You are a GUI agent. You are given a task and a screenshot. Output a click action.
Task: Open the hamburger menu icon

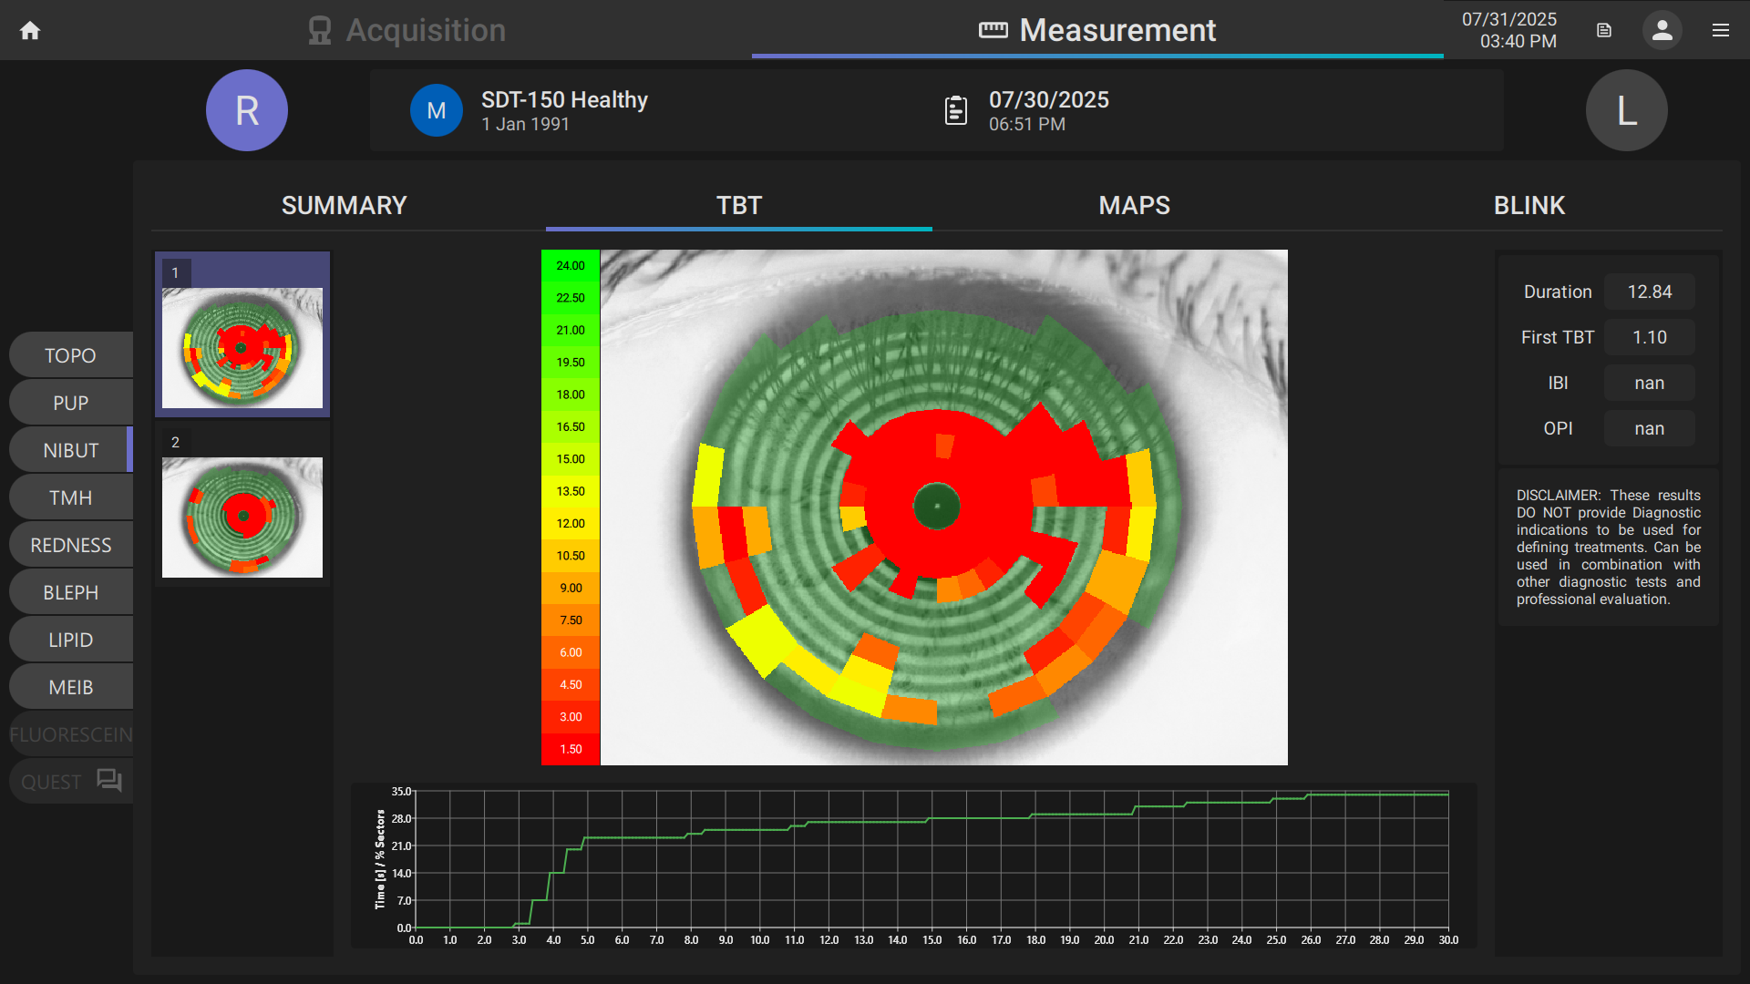[1720, 31]
